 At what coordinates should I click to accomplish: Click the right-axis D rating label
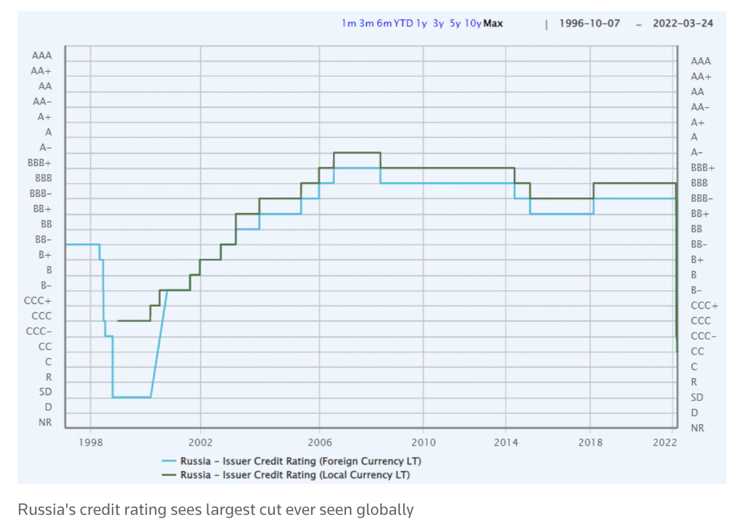[x=694, y=413]
